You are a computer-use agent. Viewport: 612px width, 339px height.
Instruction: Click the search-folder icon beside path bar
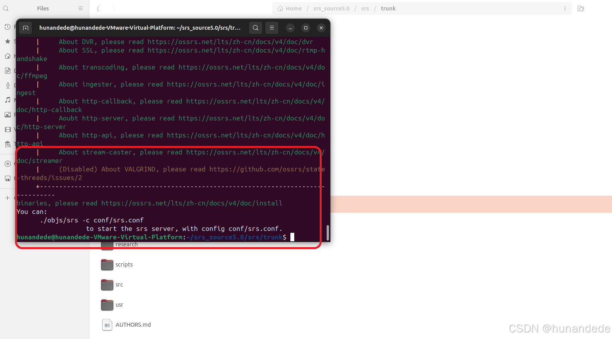coord(580,8)
